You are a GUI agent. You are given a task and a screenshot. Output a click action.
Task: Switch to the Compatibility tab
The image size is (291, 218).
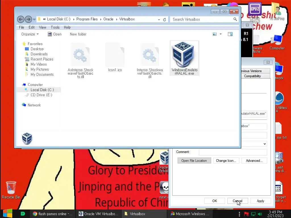[255, 76]
